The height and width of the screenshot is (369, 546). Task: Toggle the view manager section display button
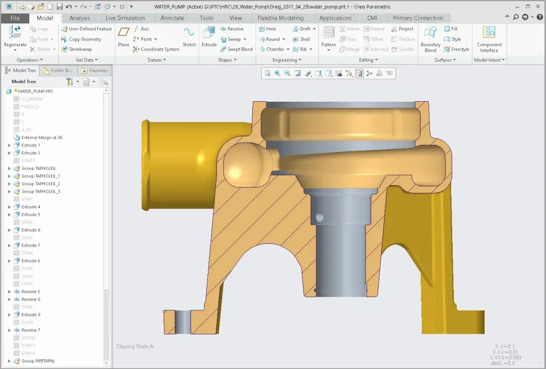[x=359, y=73]
